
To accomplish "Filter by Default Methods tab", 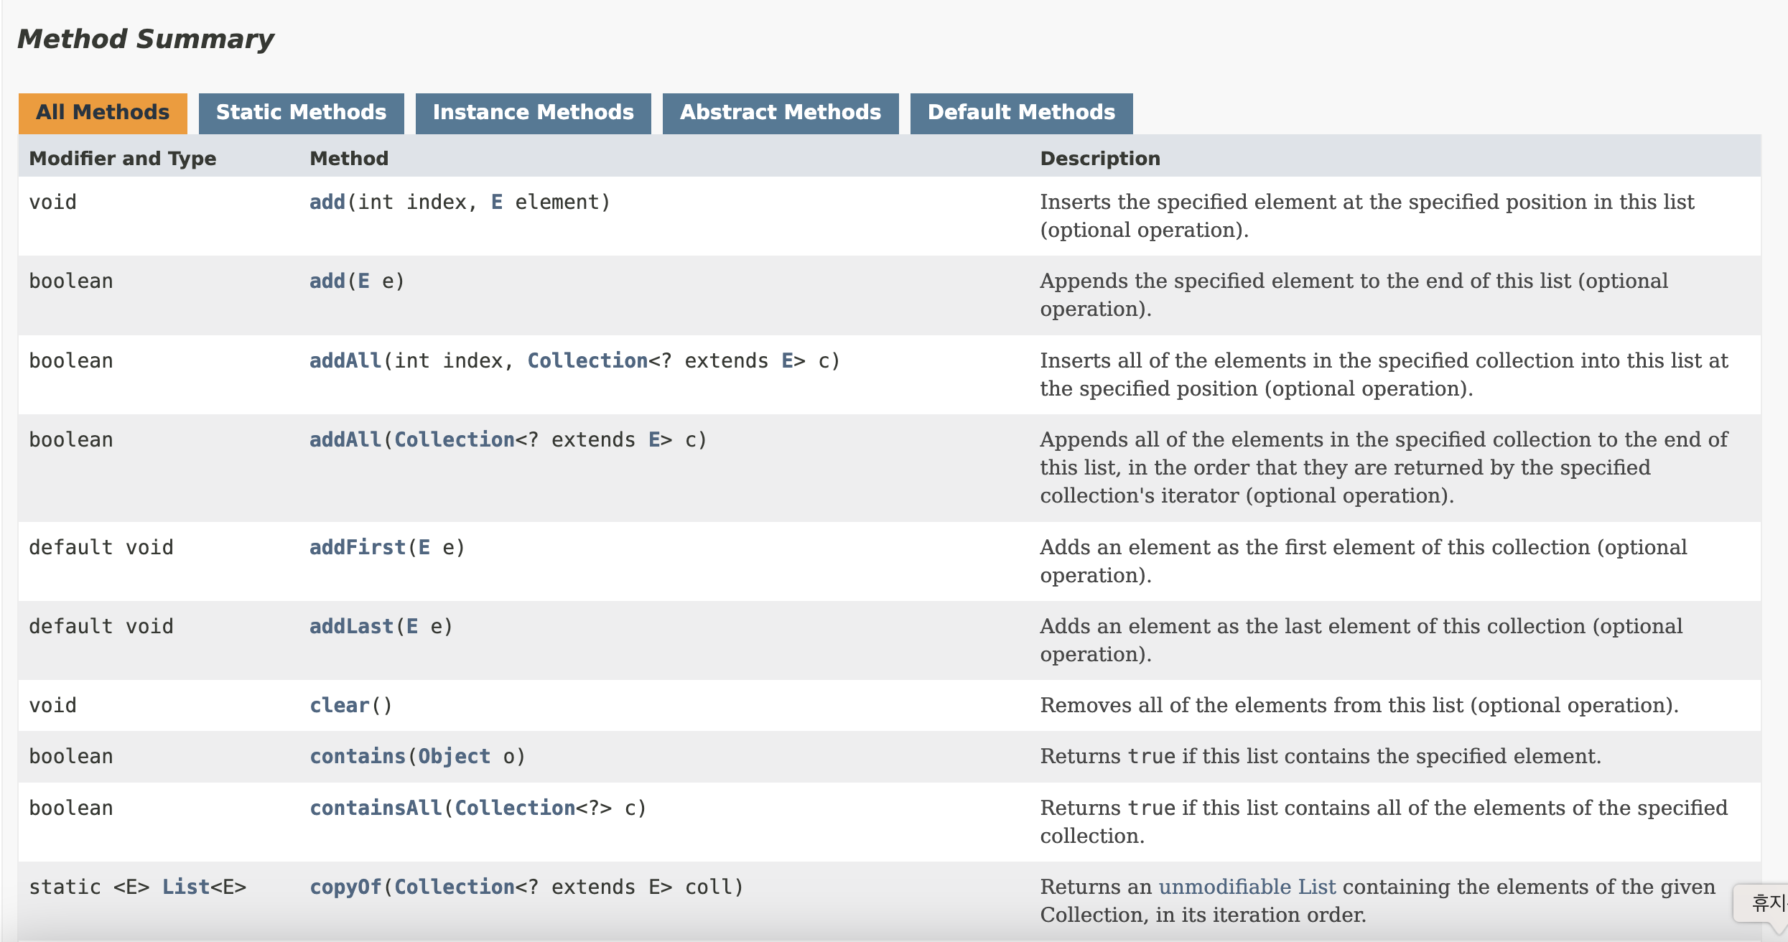I will tap(1021, 113).
